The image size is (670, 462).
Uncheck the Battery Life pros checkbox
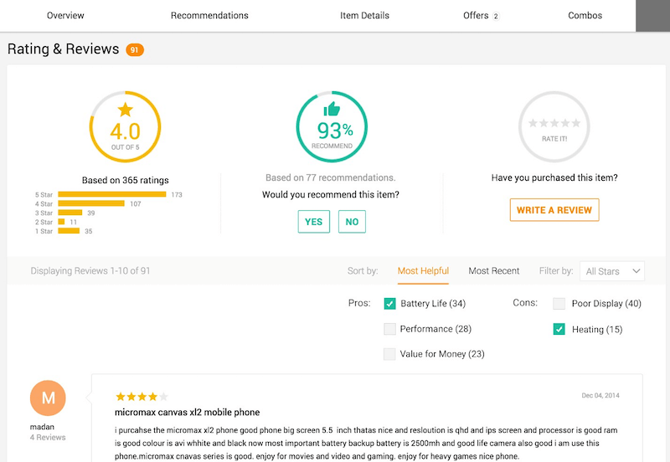(389, 303)
